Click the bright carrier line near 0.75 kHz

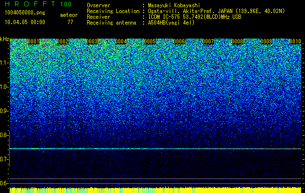point(155,149)
